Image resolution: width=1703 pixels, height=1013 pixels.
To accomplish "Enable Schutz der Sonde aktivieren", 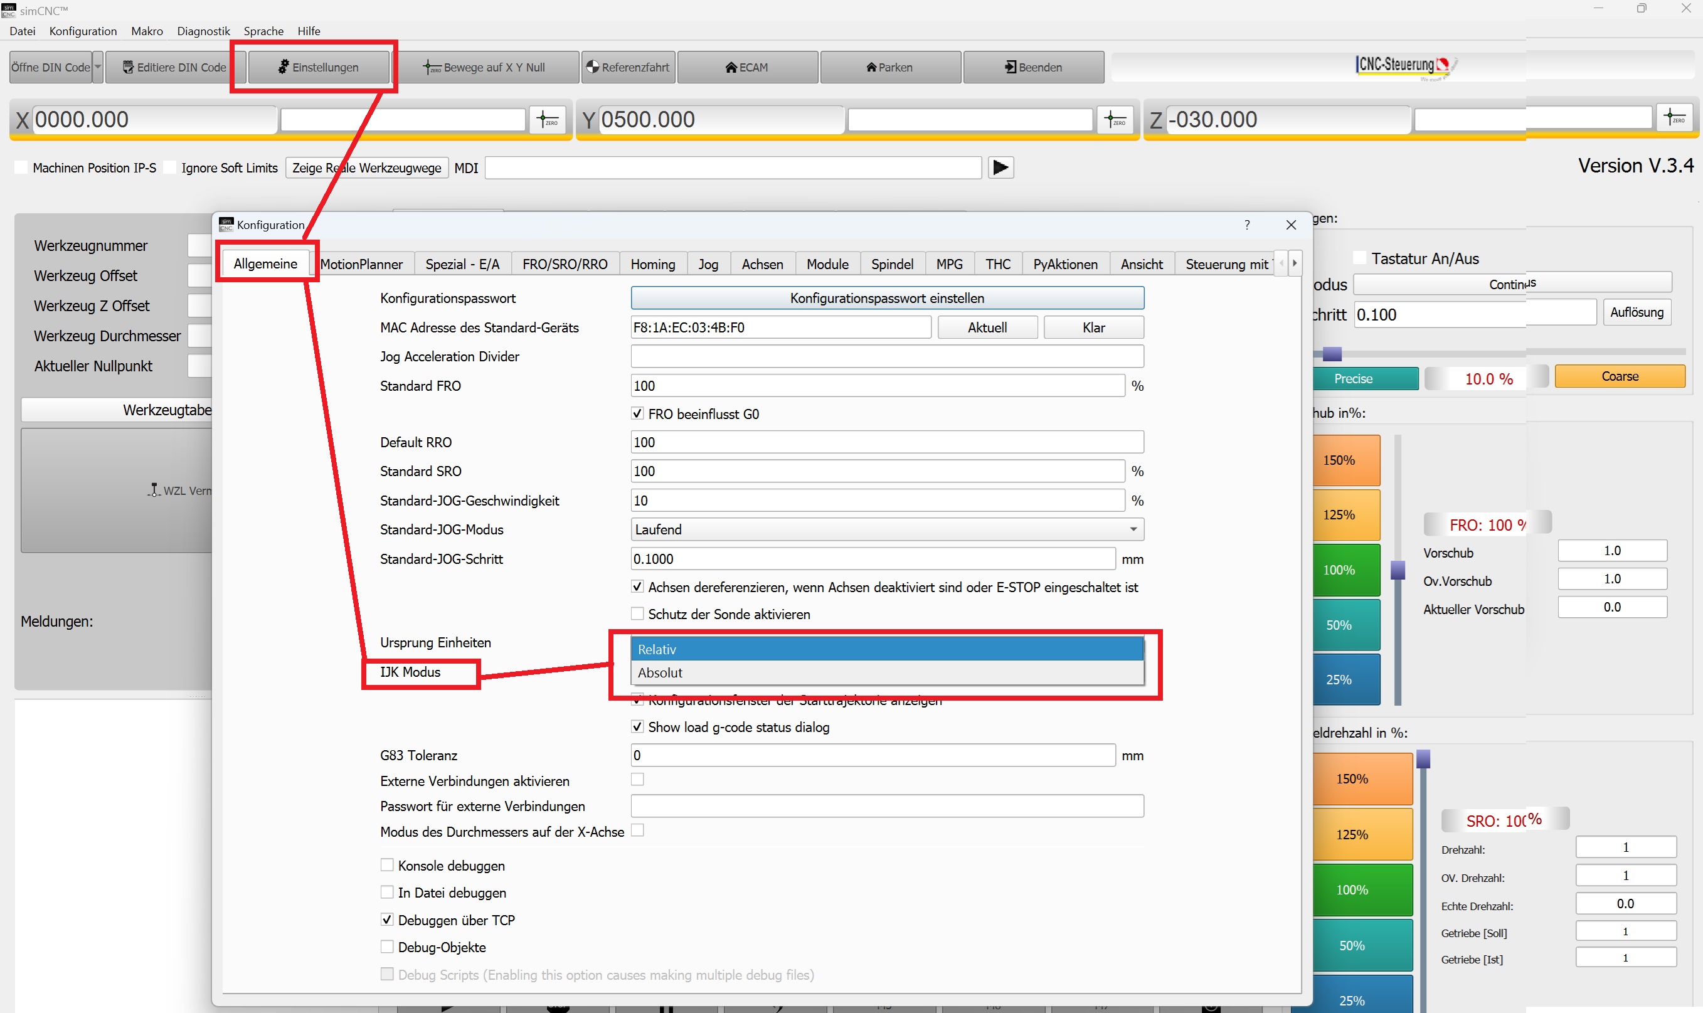I will (x=637, y=613).
